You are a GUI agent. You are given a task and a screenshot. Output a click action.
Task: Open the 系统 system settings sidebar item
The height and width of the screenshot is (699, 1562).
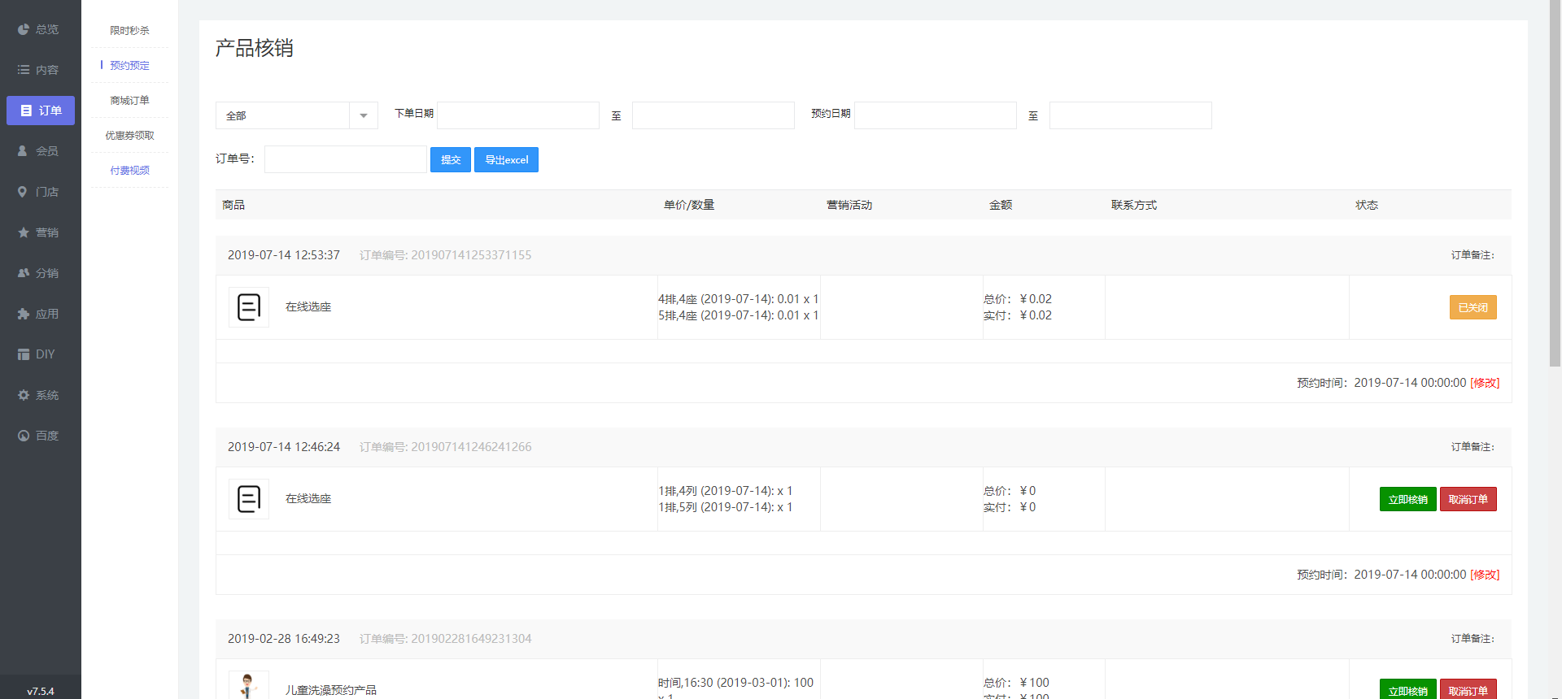[x=40, y=395]
